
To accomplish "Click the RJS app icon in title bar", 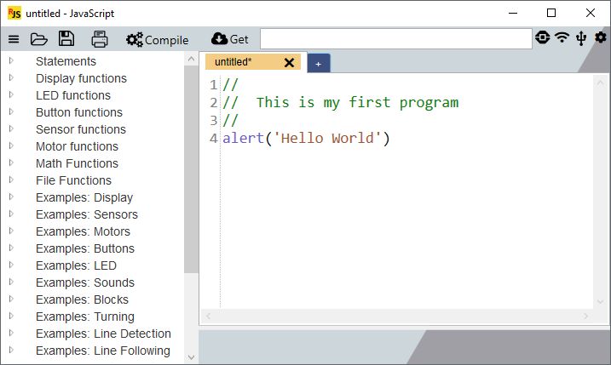I will coord(14,14).
